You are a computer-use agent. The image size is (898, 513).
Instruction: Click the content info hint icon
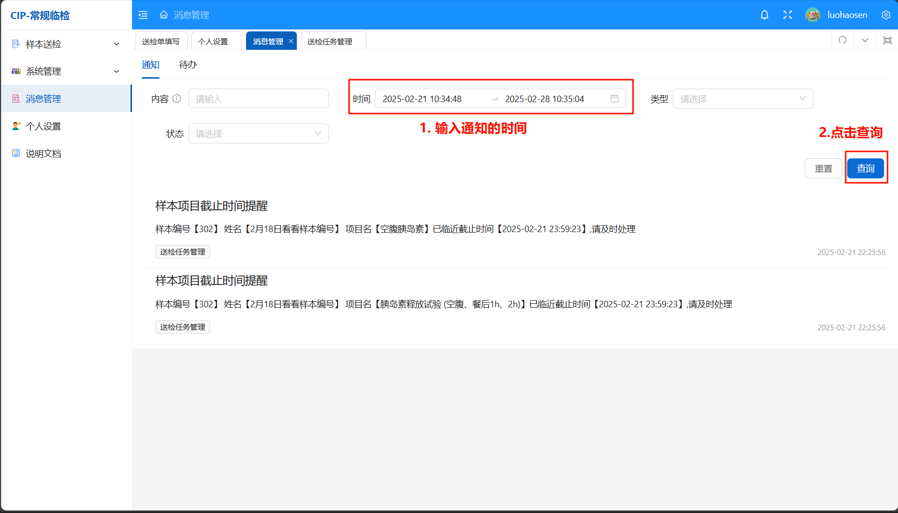coord(177,99)
